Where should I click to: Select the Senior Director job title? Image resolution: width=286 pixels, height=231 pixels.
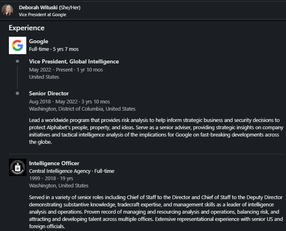pyautogui.click(x=49, y=93)
